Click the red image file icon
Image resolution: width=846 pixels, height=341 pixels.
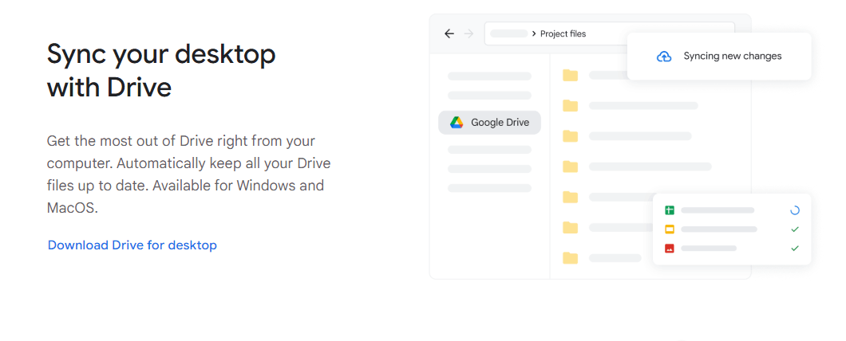[669, 249]
